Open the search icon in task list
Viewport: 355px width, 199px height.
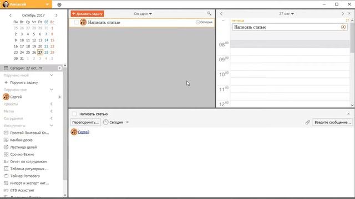pyautogui.click(x=209, y=13)
